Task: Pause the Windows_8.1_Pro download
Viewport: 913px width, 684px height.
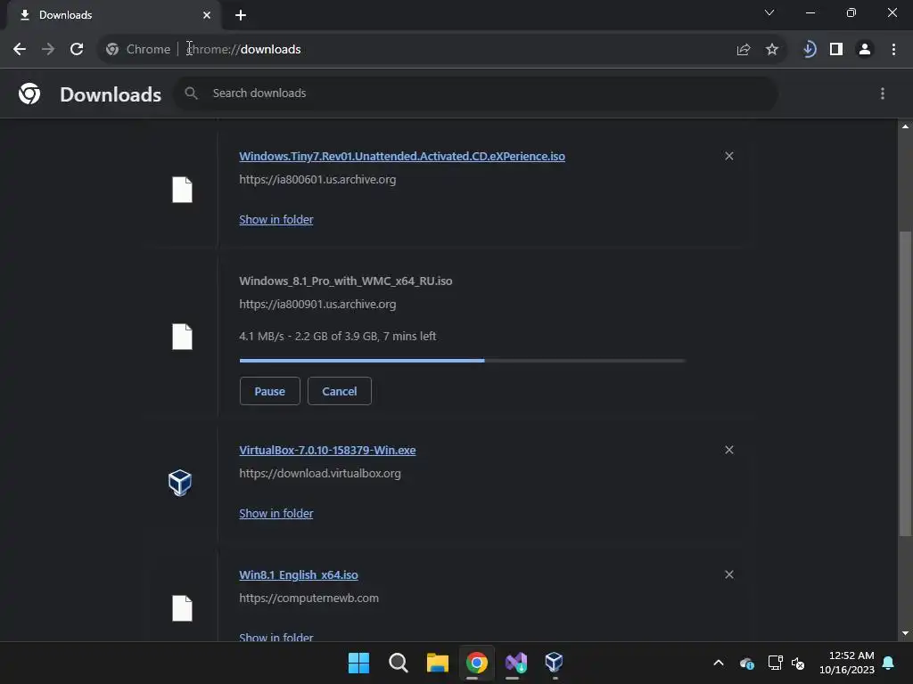Action: coord(269,392)
